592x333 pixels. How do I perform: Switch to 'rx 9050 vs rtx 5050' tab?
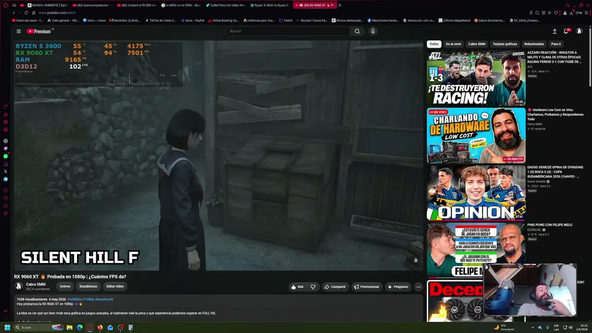click(181, 5)
